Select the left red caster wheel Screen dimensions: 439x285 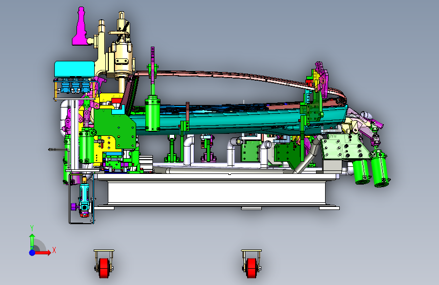coord(104,268)
